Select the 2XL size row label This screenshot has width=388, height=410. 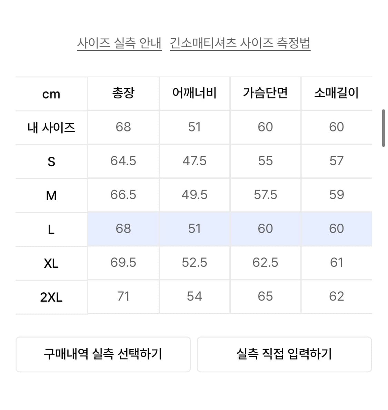coord(51,297)
